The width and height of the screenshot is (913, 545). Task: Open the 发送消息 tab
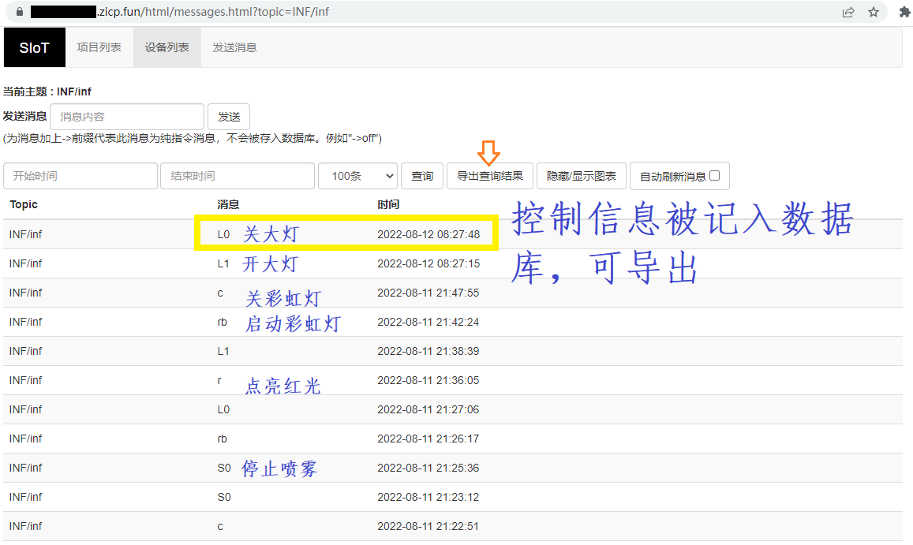pyautogui.click(x=234, y=48)
